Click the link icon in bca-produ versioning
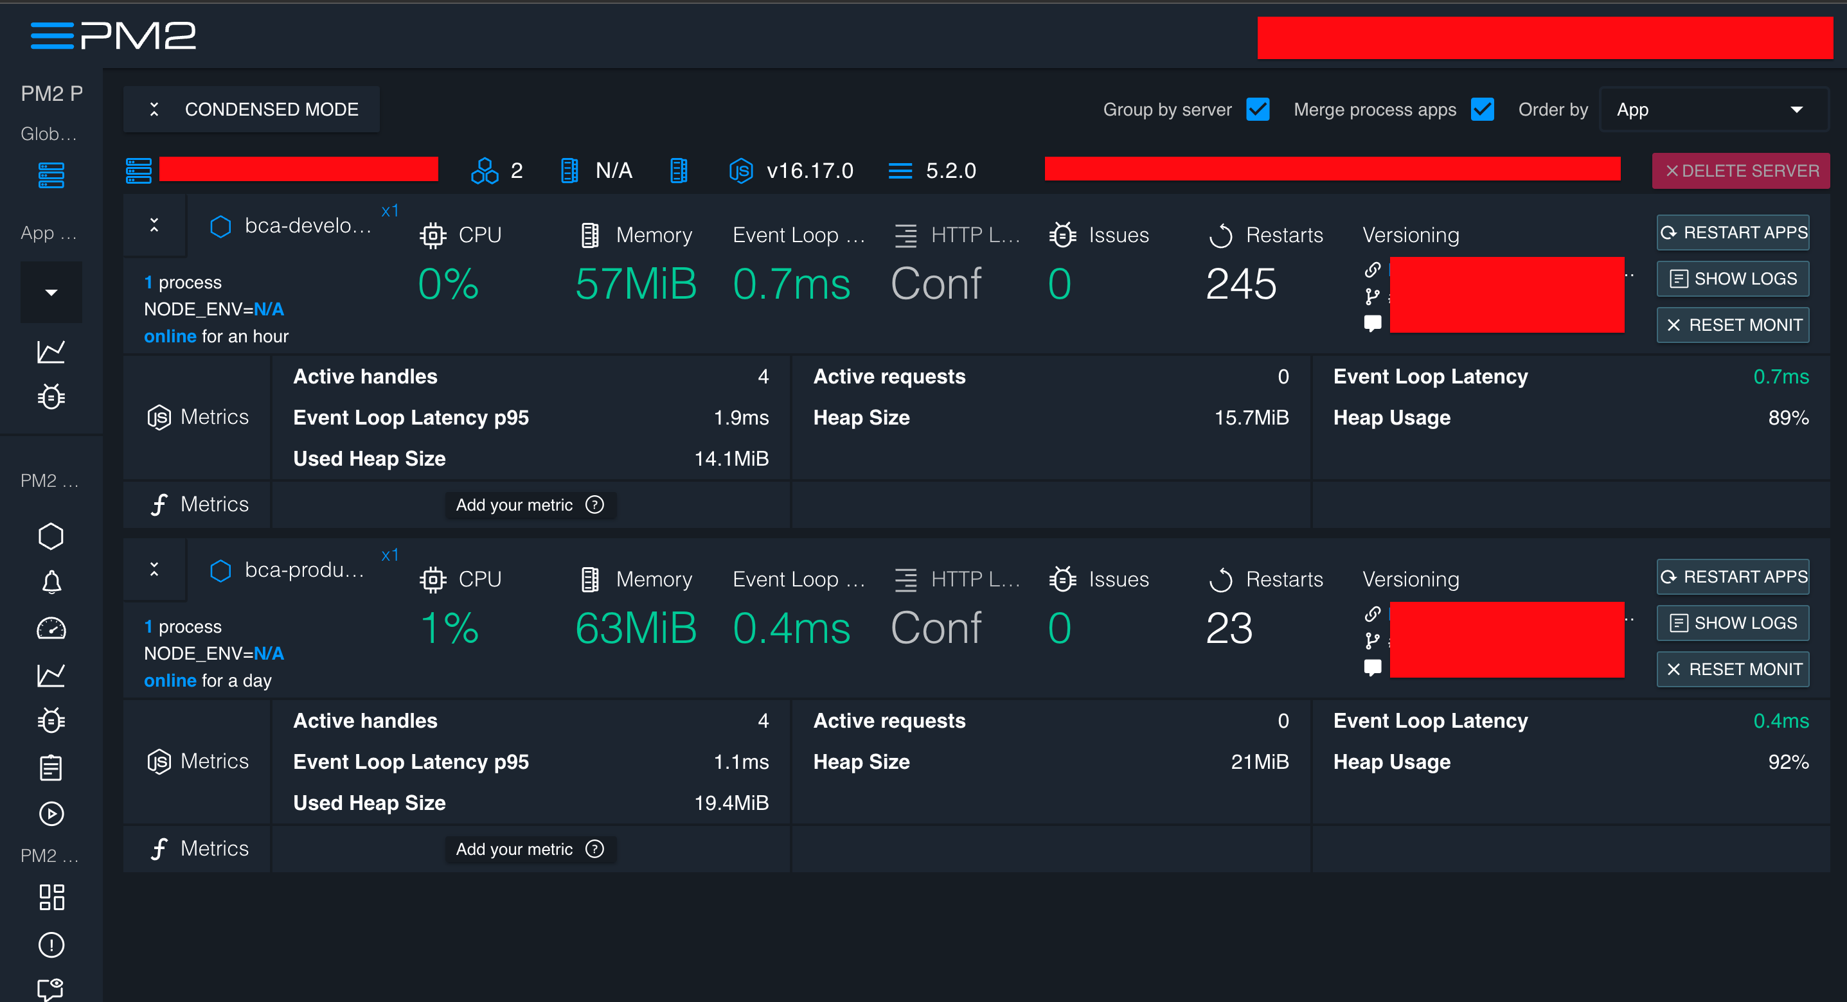This screenshot has height=1002, width=1847. [1371, 614]
